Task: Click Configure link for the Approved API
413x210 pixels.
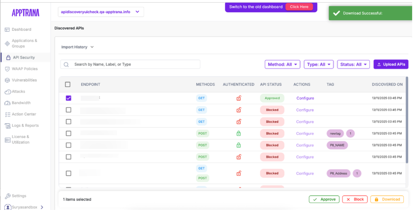Action: [305, 98]
